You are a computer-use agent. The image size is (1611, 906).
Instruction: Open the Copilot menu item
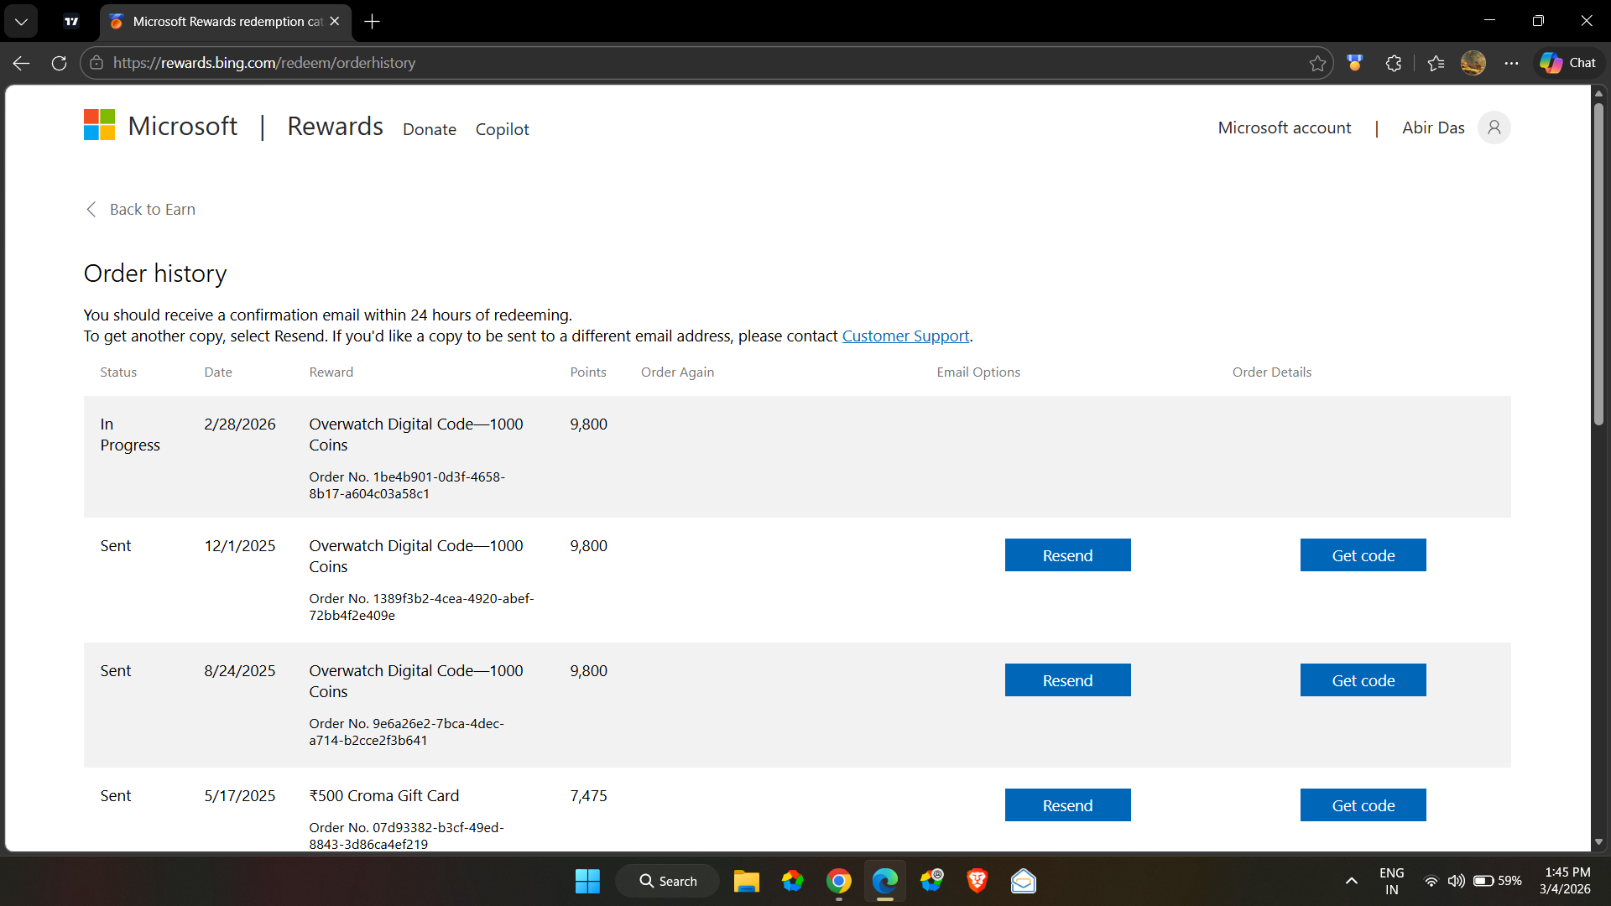coord(502,129)
